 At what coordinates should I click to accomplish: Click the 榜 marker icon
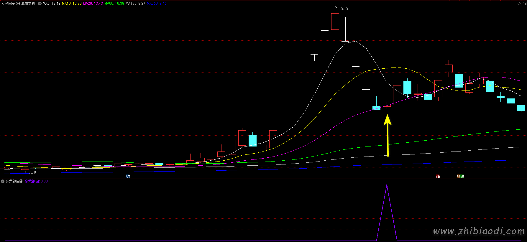[459, 177]
